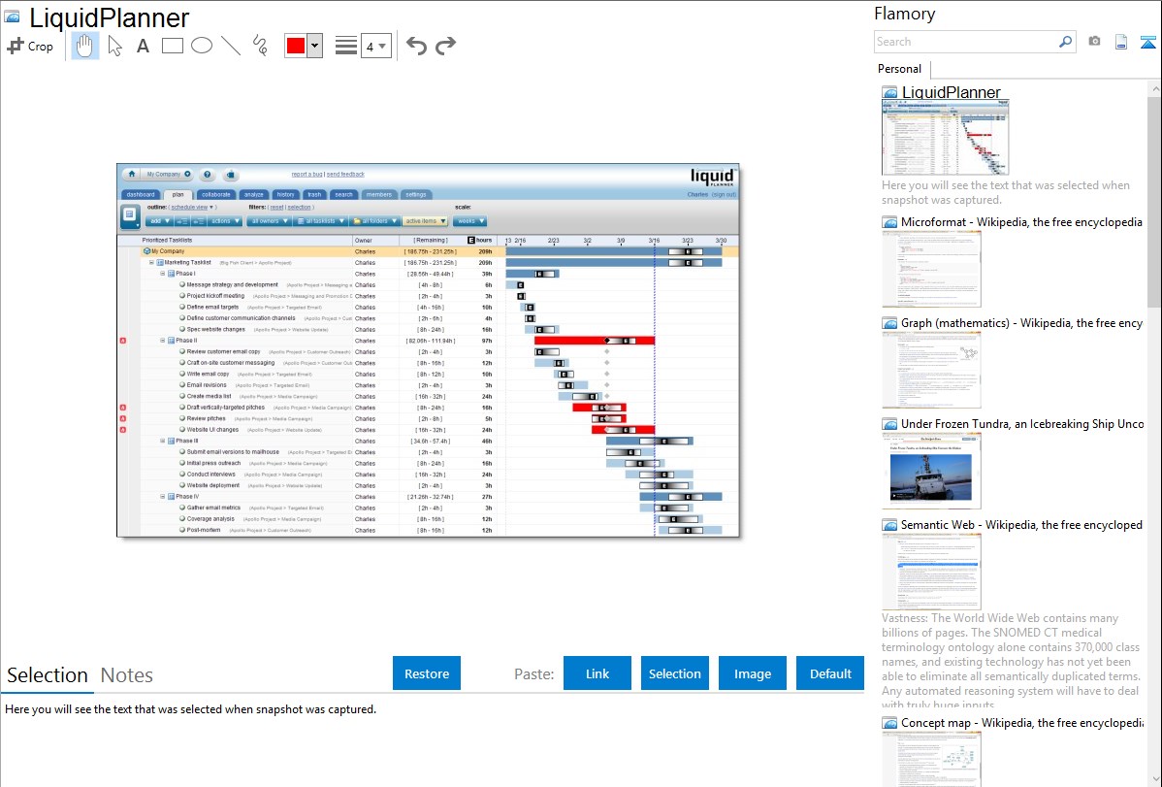Open the actions dropdown in snapshot toolbar
This screenshot has width=1162, height=787.
pos(225,221)
